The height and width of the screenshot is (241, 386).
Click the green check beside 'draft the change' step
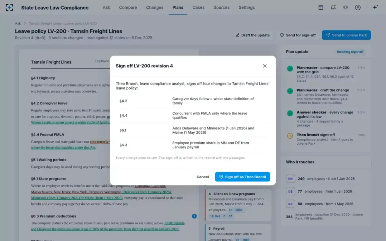(290, 91)
